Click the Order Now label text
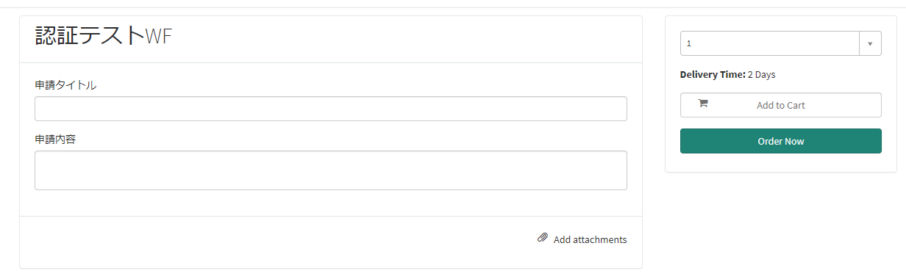The image size is (906, 279). (x=780, y=141)
